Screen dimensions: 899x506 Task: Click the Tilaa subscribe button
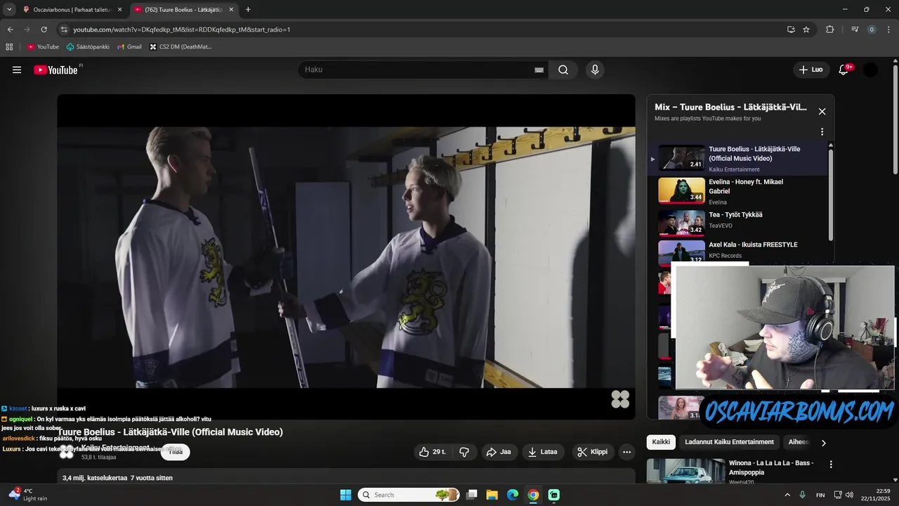pos(176,452)
